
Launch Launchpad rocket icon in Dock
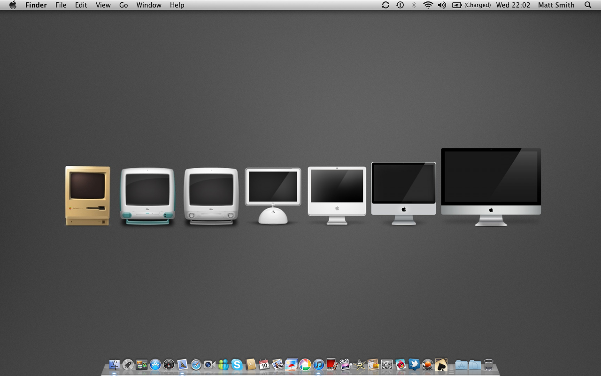(128, 364)
